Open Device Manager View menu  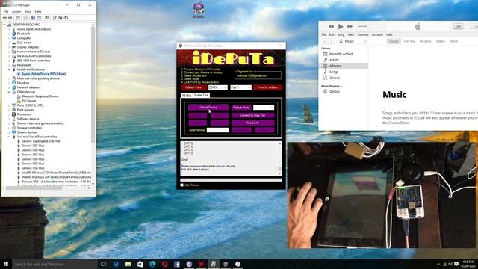[x=28, y=12]
